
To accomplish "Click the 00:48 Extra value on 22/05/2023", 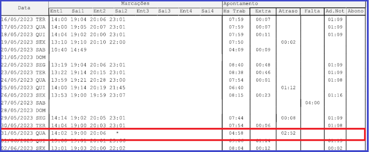I will tap(262, 65).
